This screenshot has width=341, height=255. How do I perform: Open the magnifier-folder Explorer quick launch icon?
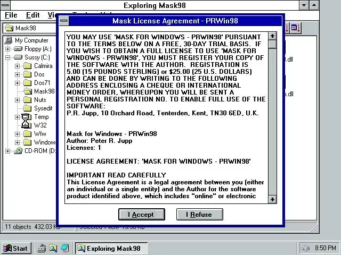tap(53, 248)
